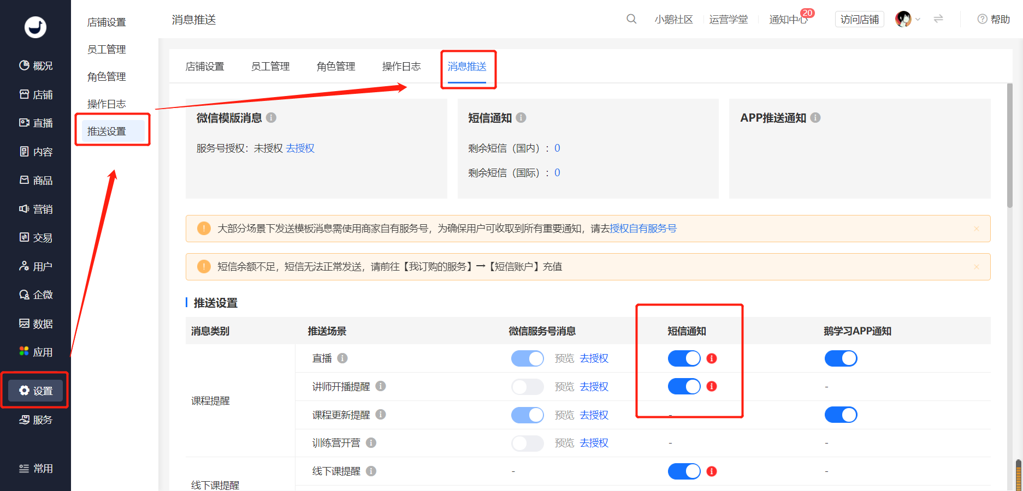Enable 微信服务号消息 switch for 训练营开营
The image size is (1023, 491).
[527, 443]
